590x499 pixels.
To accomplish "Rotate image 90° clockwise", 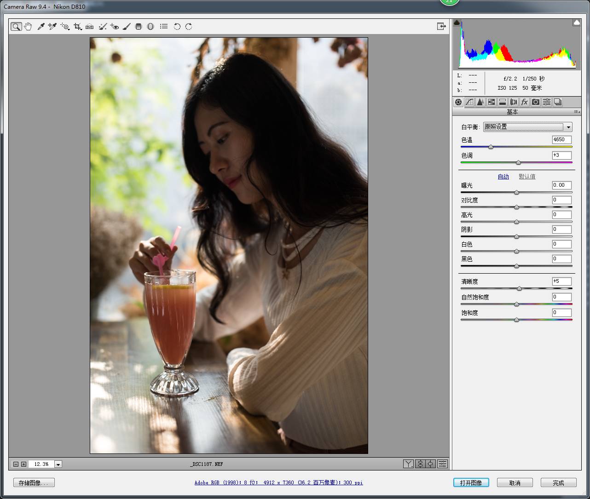I will coord(189,27).
